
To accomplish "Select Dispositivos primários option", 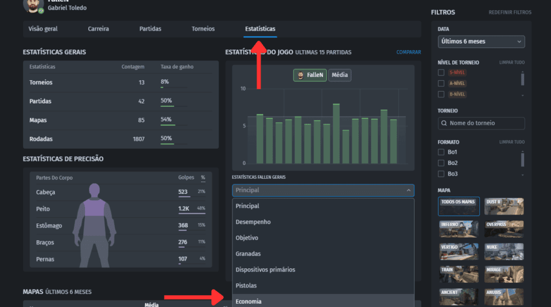I will tap(323, 270).
